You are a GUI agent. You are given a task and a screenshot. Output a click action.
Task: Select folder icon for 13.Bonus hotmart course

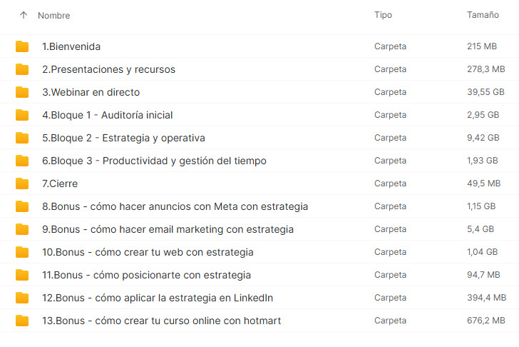(x=22, y=321)
